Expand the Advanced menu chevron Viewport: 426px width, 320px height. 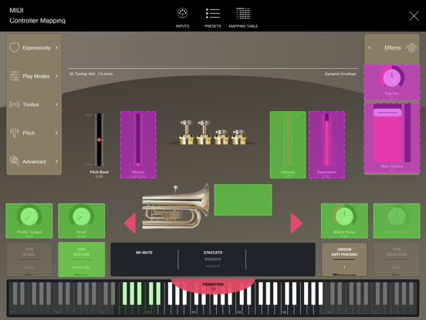click(x=56, y=162)
